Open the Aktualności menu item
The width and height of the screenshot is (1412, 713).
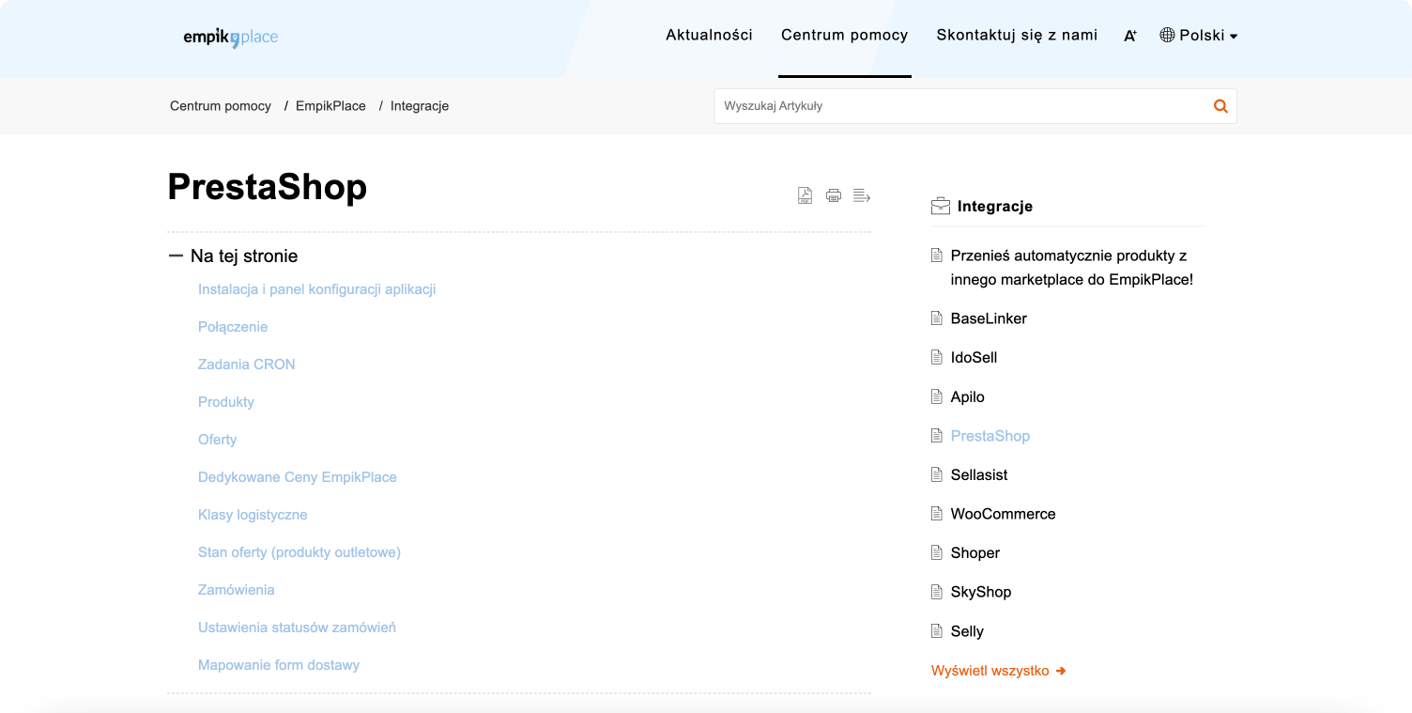click(x=709, y=35)
